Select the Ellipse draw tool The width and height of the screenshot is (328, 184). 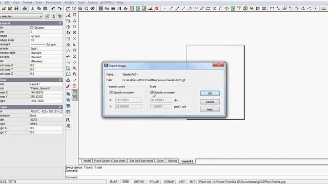[x=227, y=9]
